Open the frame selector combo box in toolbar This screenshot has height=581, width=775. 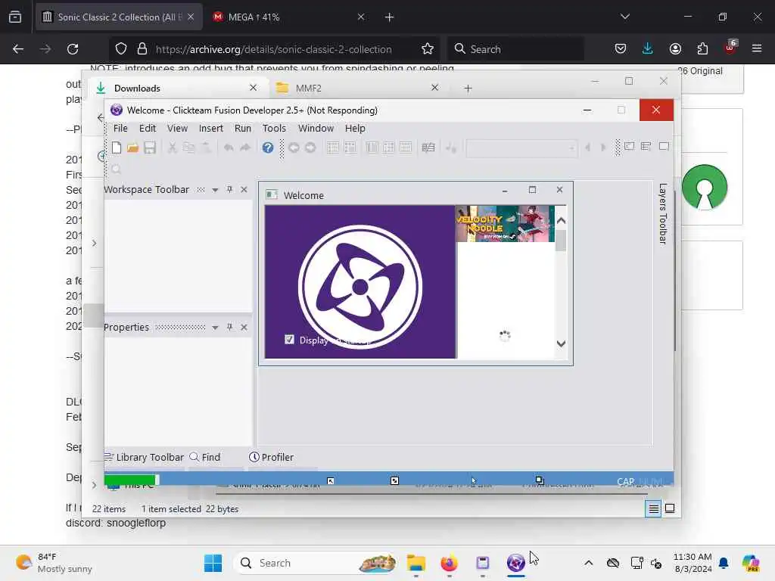[522, 148]
